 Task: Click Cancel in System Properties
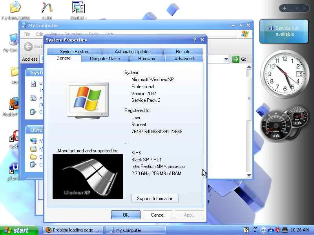coord(158,215)
